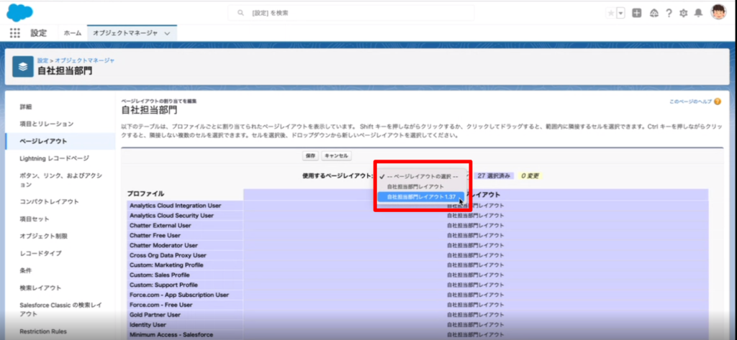
Task: Select the Custom: Sales Profile row
Action: [x=417, y=275]
